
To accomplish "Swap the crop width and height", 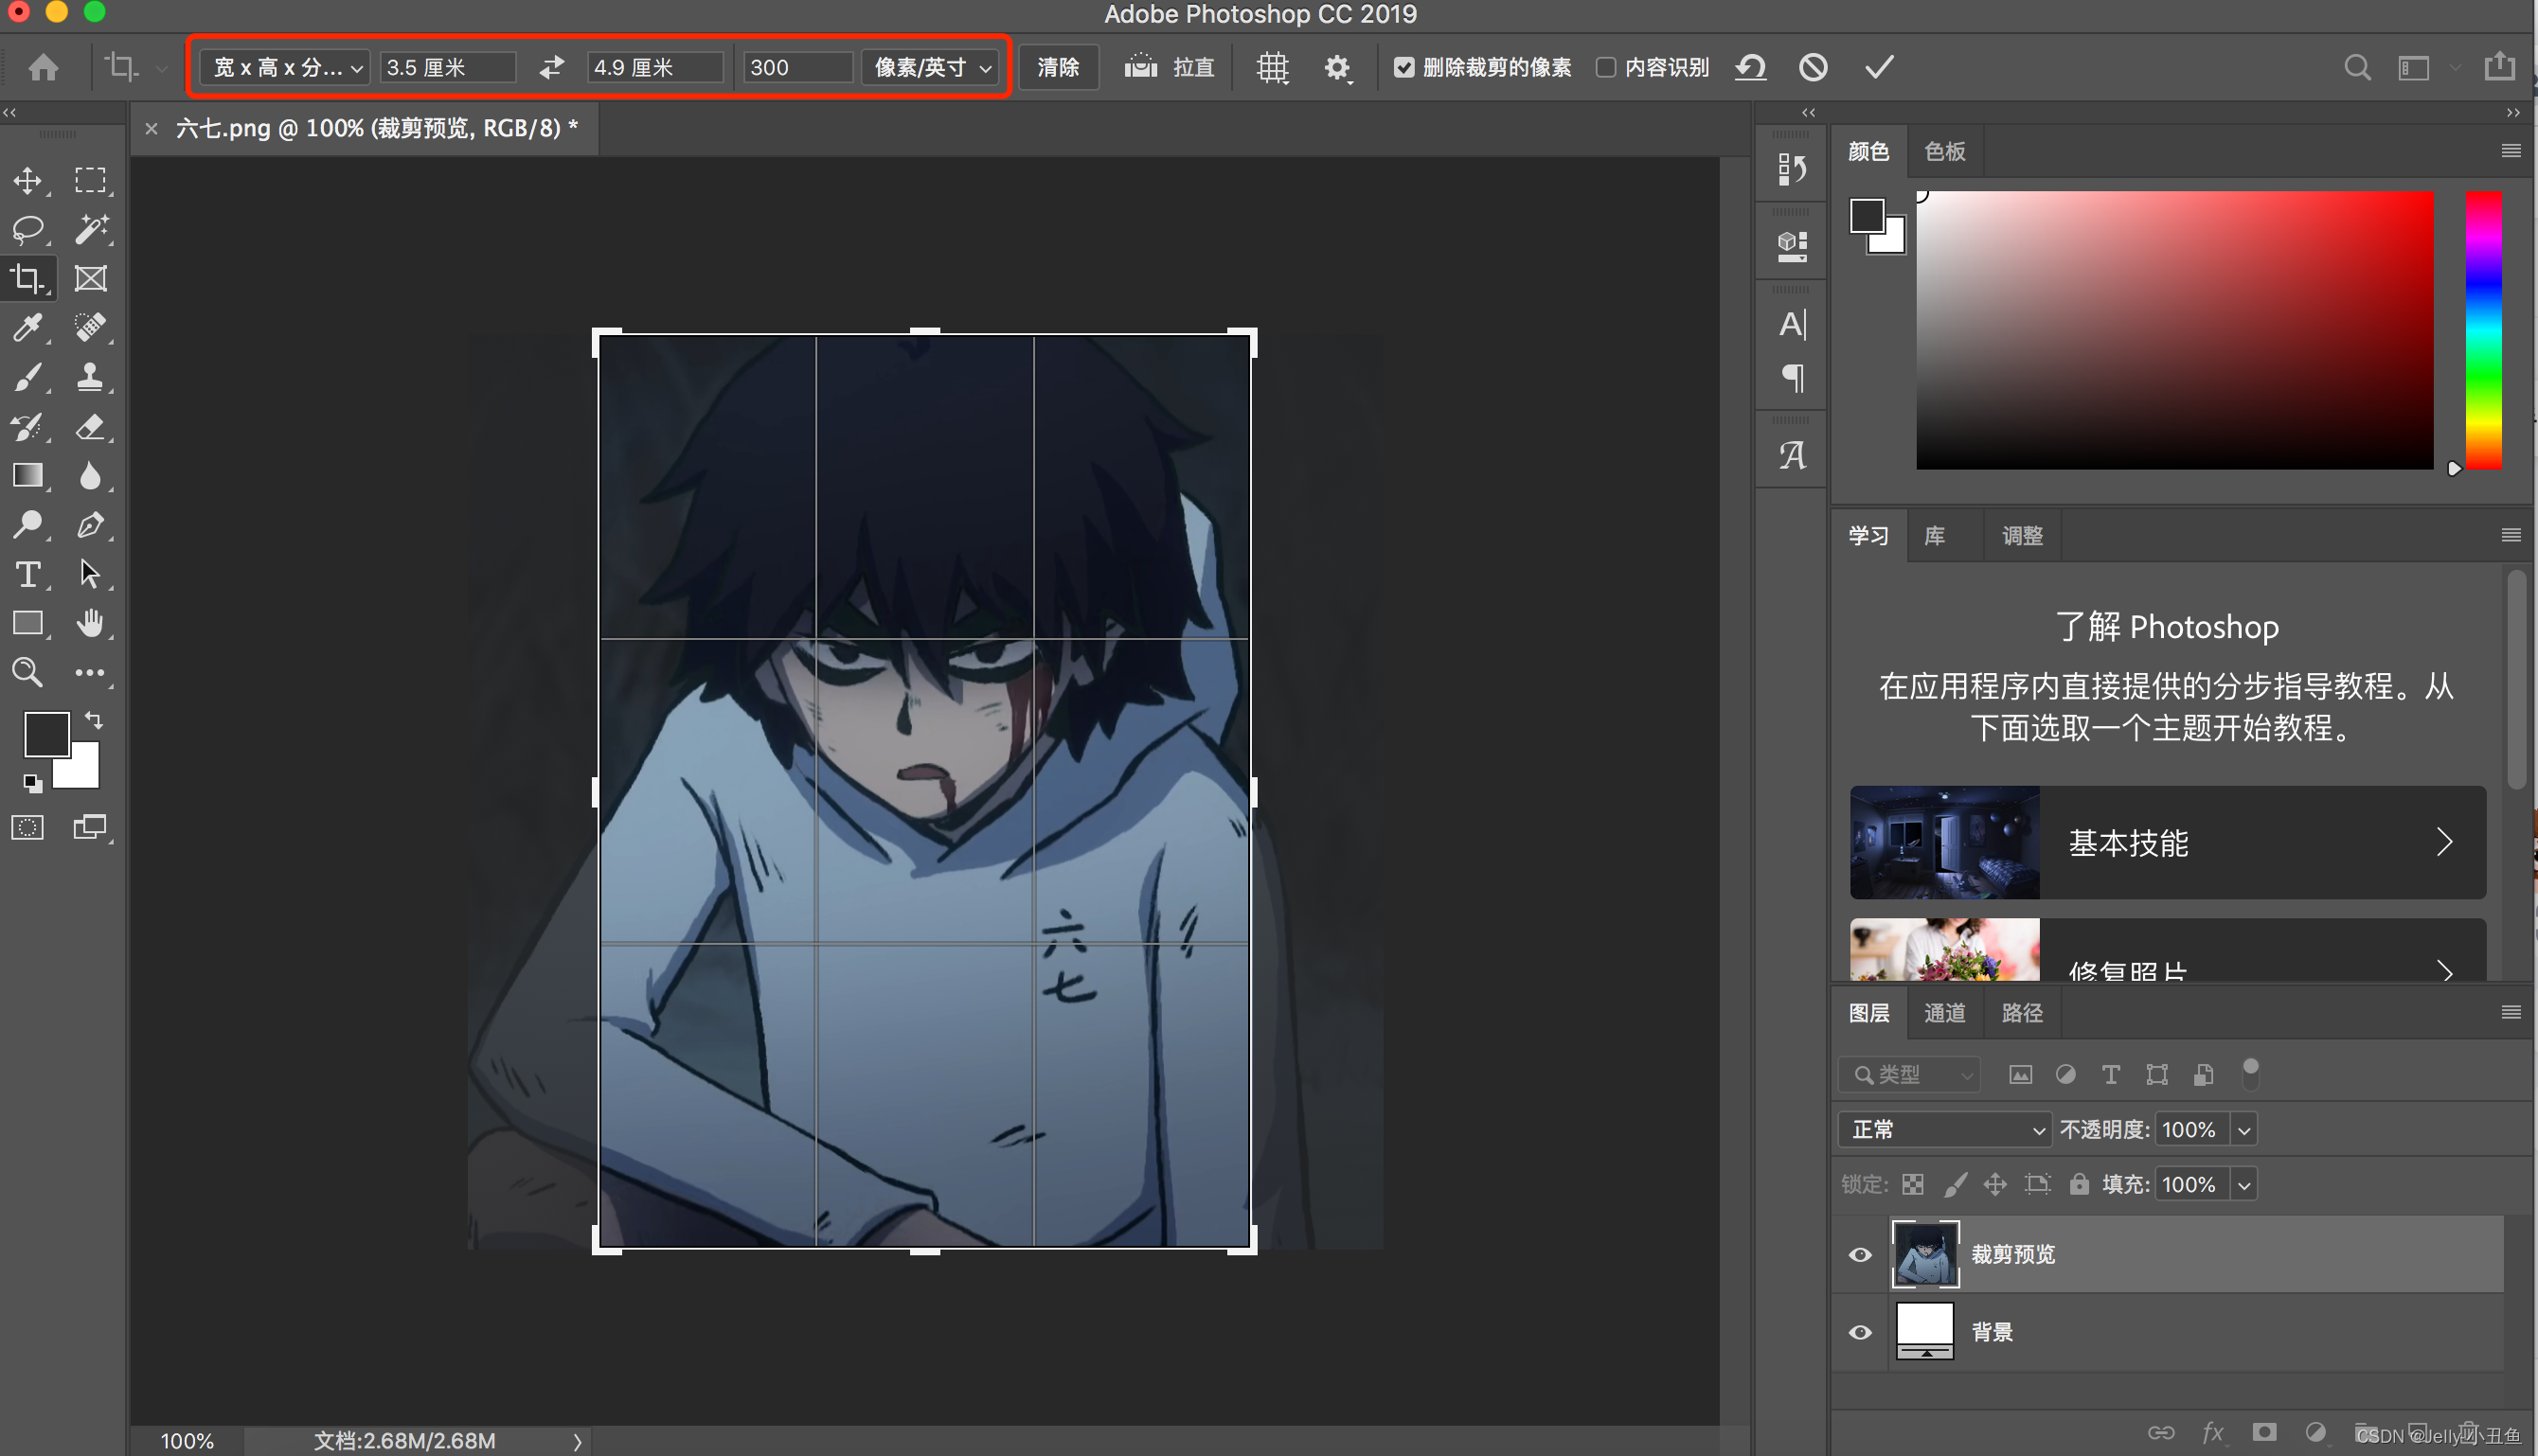I will (x=551, y=67).
